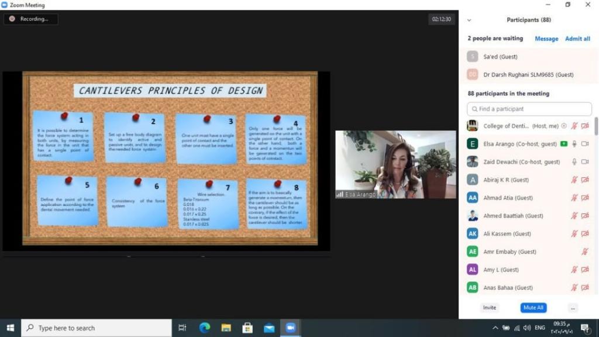Open Microsoft Edge from the taskbar
Viewport: 599px width, 337px height.
point(204,328)
